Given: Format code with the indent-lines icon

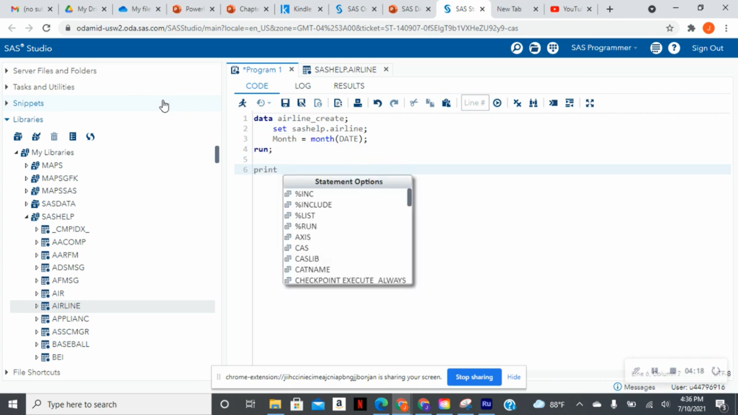Looking at the screenshot, I should tap(570, 103).
